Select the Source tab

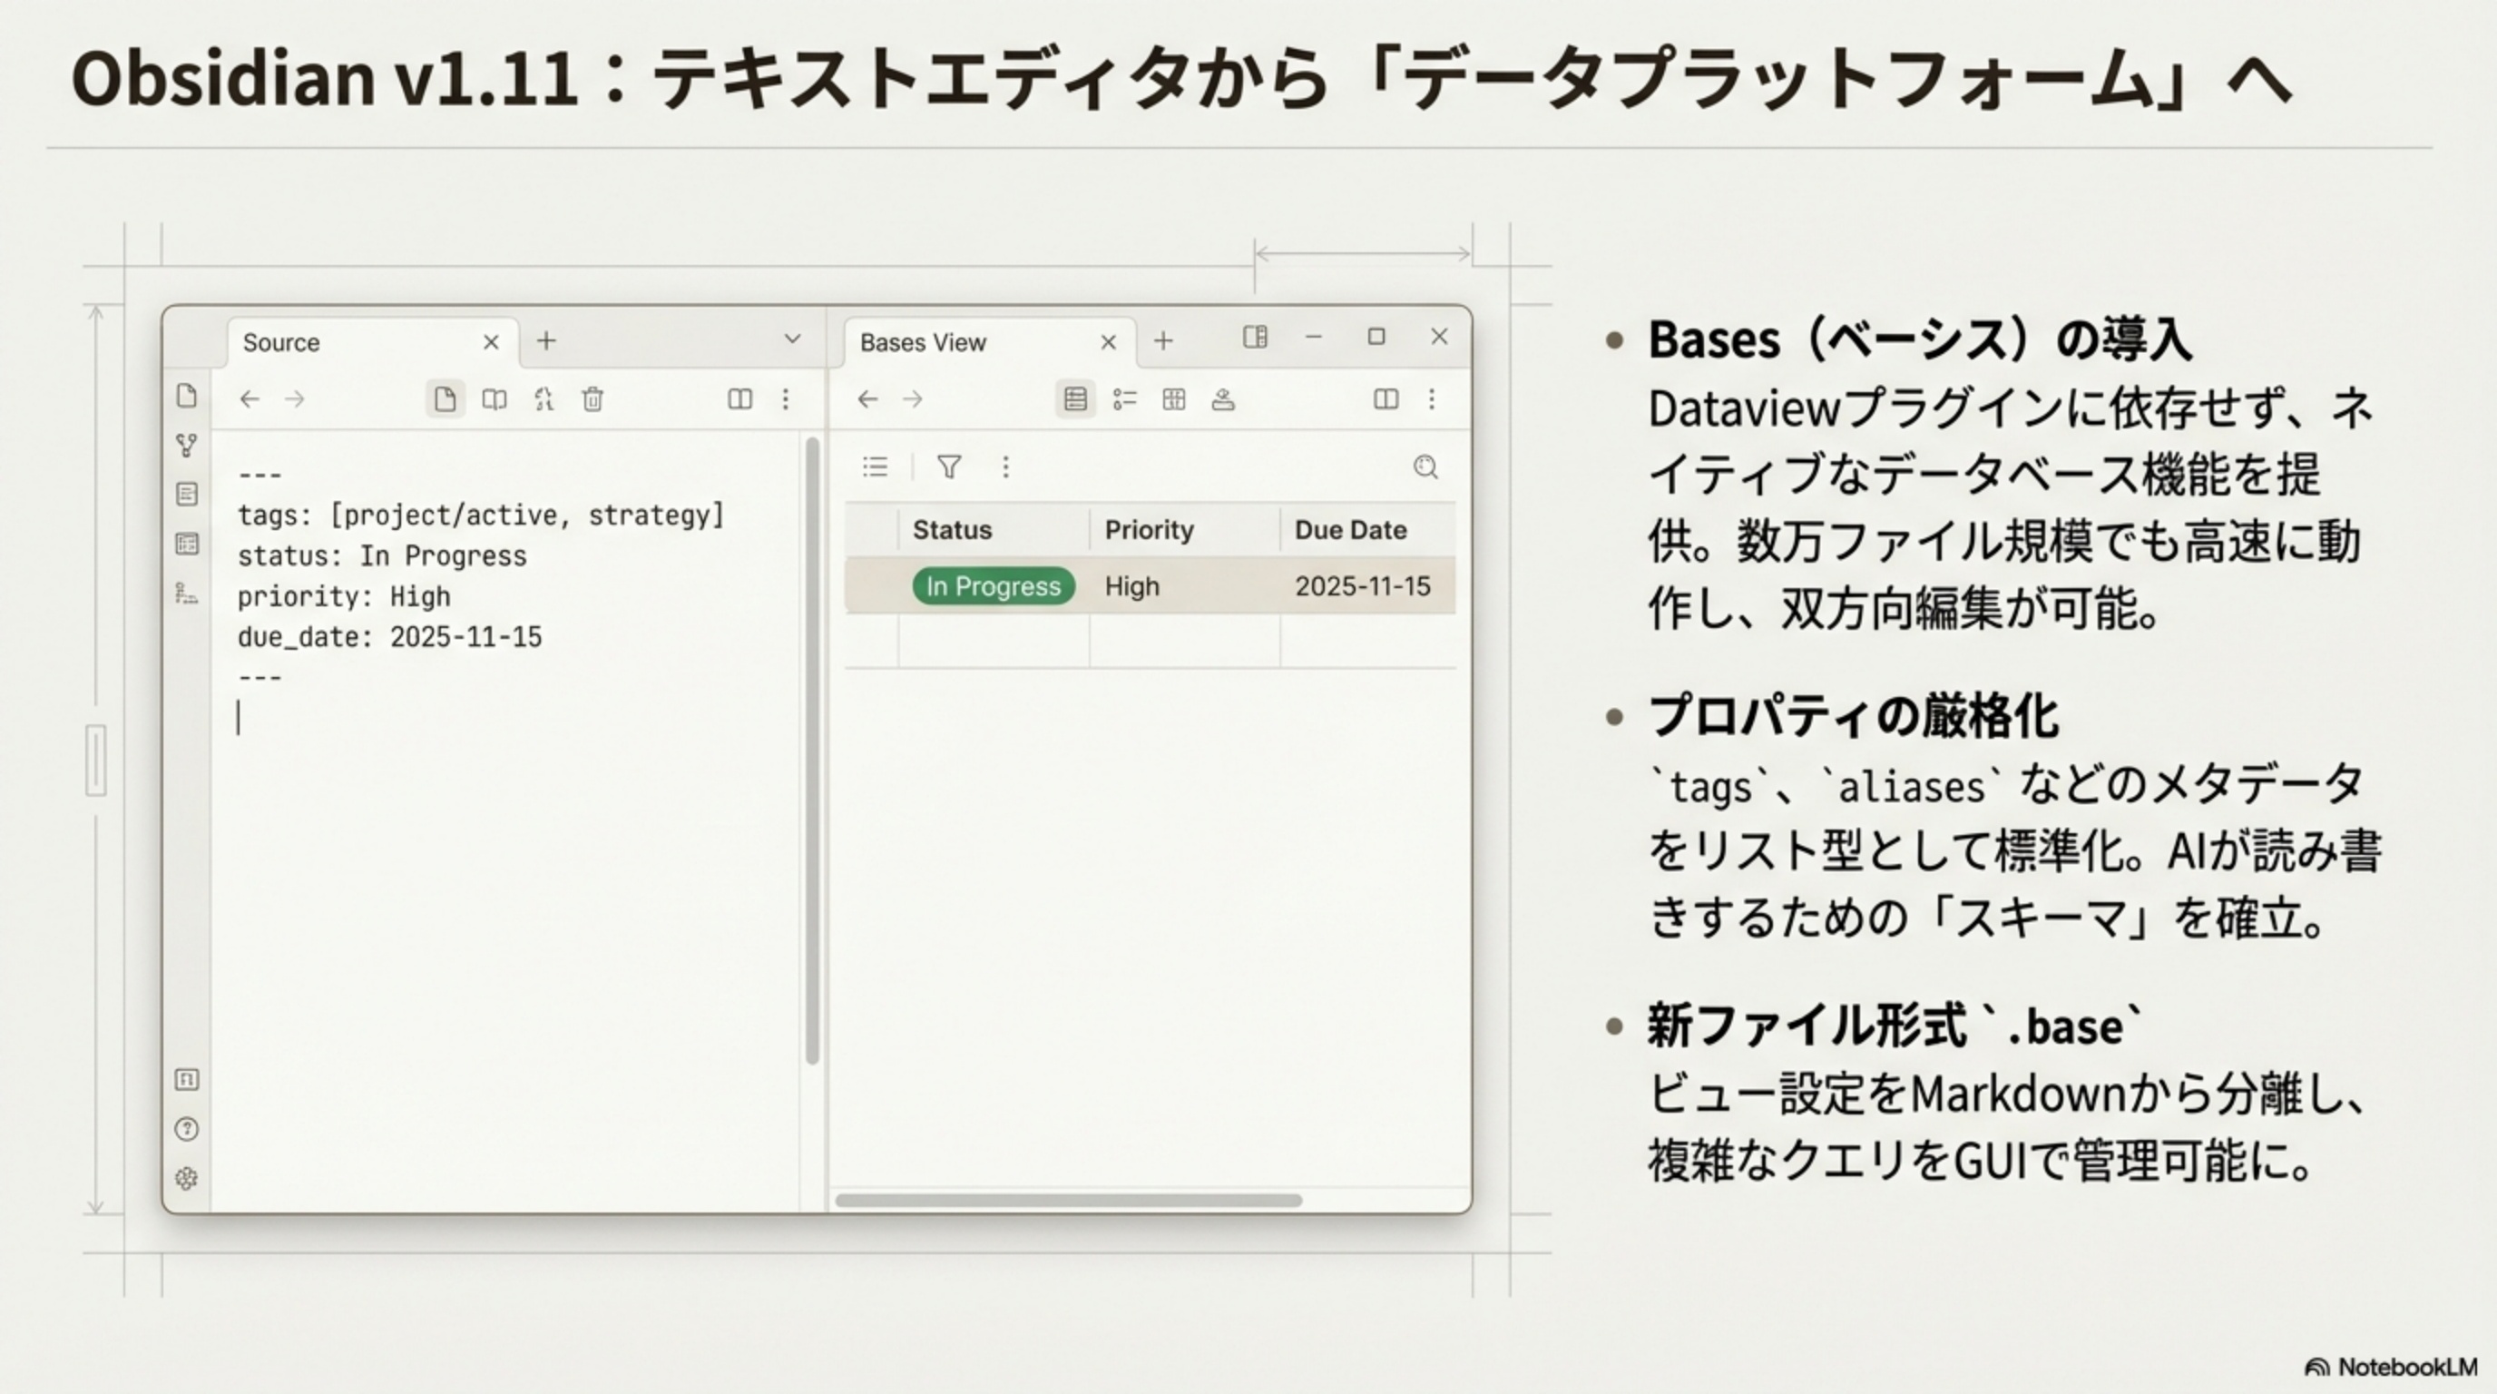pyautogui.click(x=281, y=341)
